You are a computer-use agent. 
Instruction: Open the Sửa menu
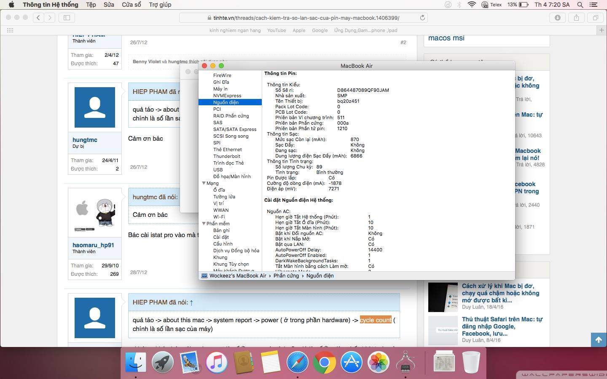click(109, 5)
